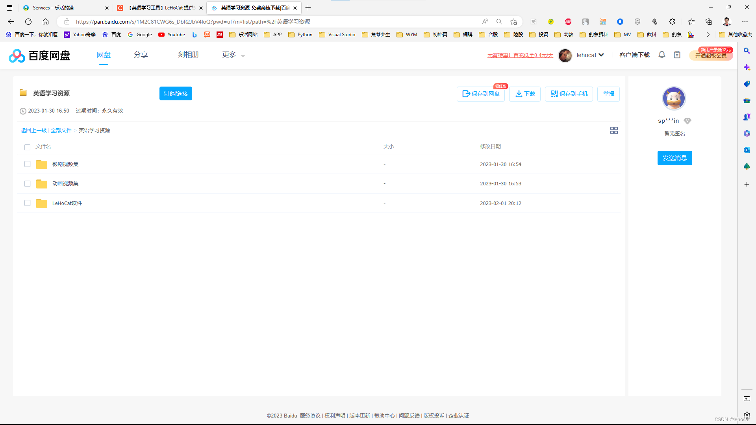Open the 一刻相册 tab
Screen dimensions: 756x425
coord(185,55)
